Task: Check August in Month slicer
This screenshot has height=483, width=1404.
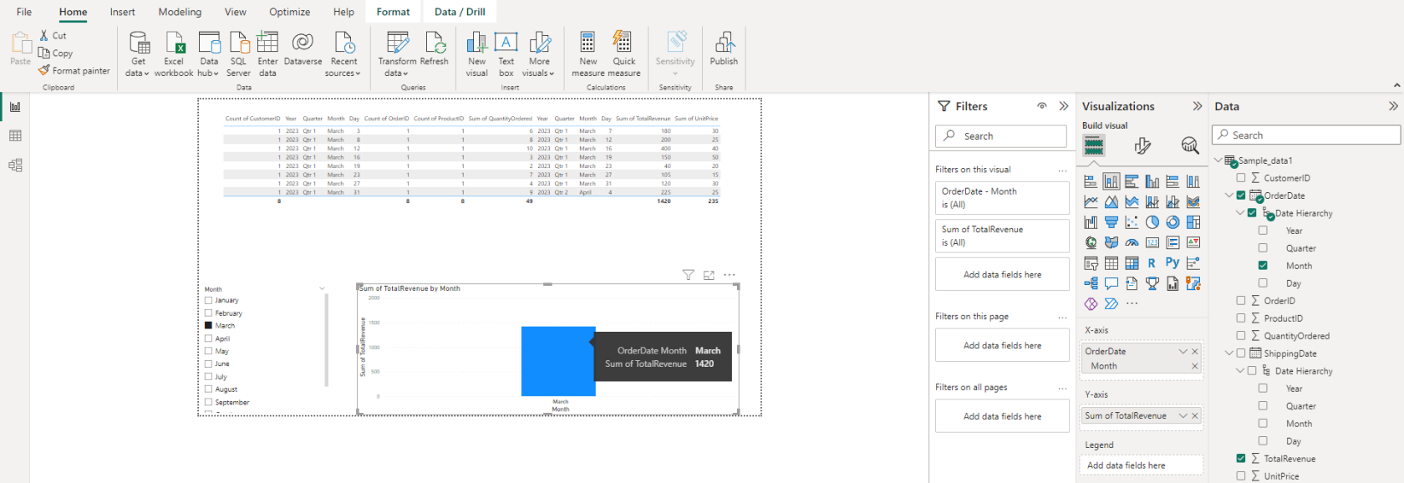Action: [x=208, y=389]
